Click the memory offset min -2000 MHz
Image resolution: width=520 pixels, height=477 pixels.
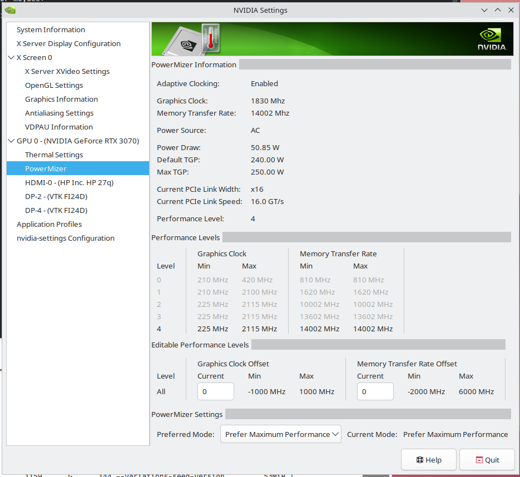pyautogui.click(x=426, y=391)
